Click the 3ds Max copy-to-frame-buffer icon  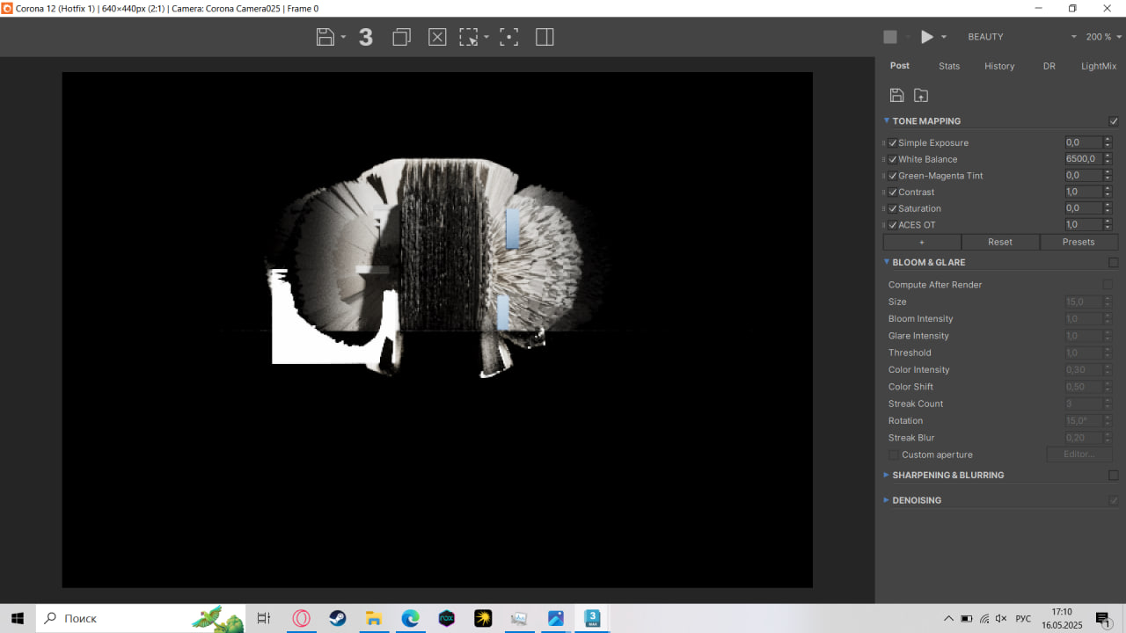pyautogui.click(x=366, y=37)
